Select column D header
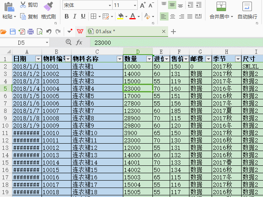The height and width of the screenshot is (197, 263). 138,51
